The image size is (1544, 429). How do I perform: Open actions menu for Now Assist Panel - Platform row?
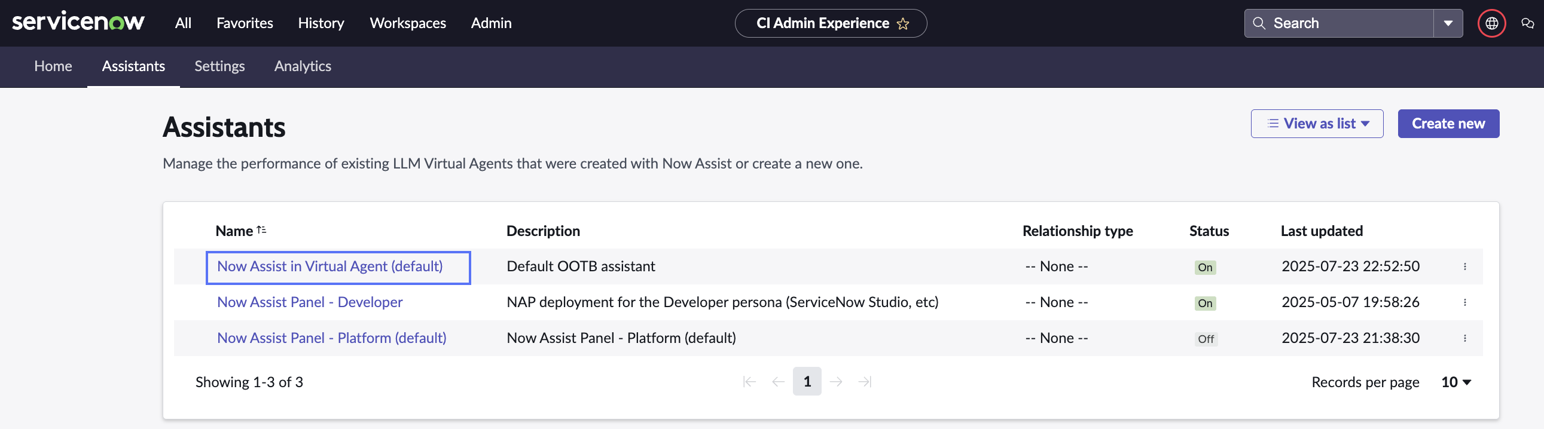click(x=1464, y=339)
